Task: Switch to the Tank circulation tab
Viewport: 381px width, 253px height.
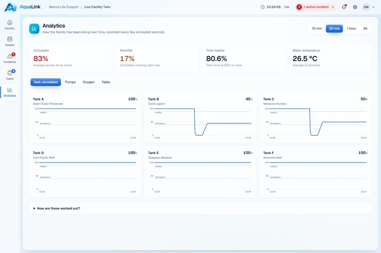Action: click(x=46, y=82)
